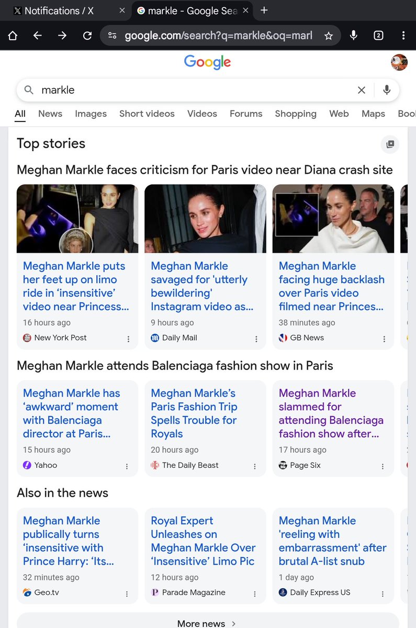Screen dimensions: 416x628
Task: Open options menu for New York Post story
Action: pyautogui.click(x=128, y=339)
